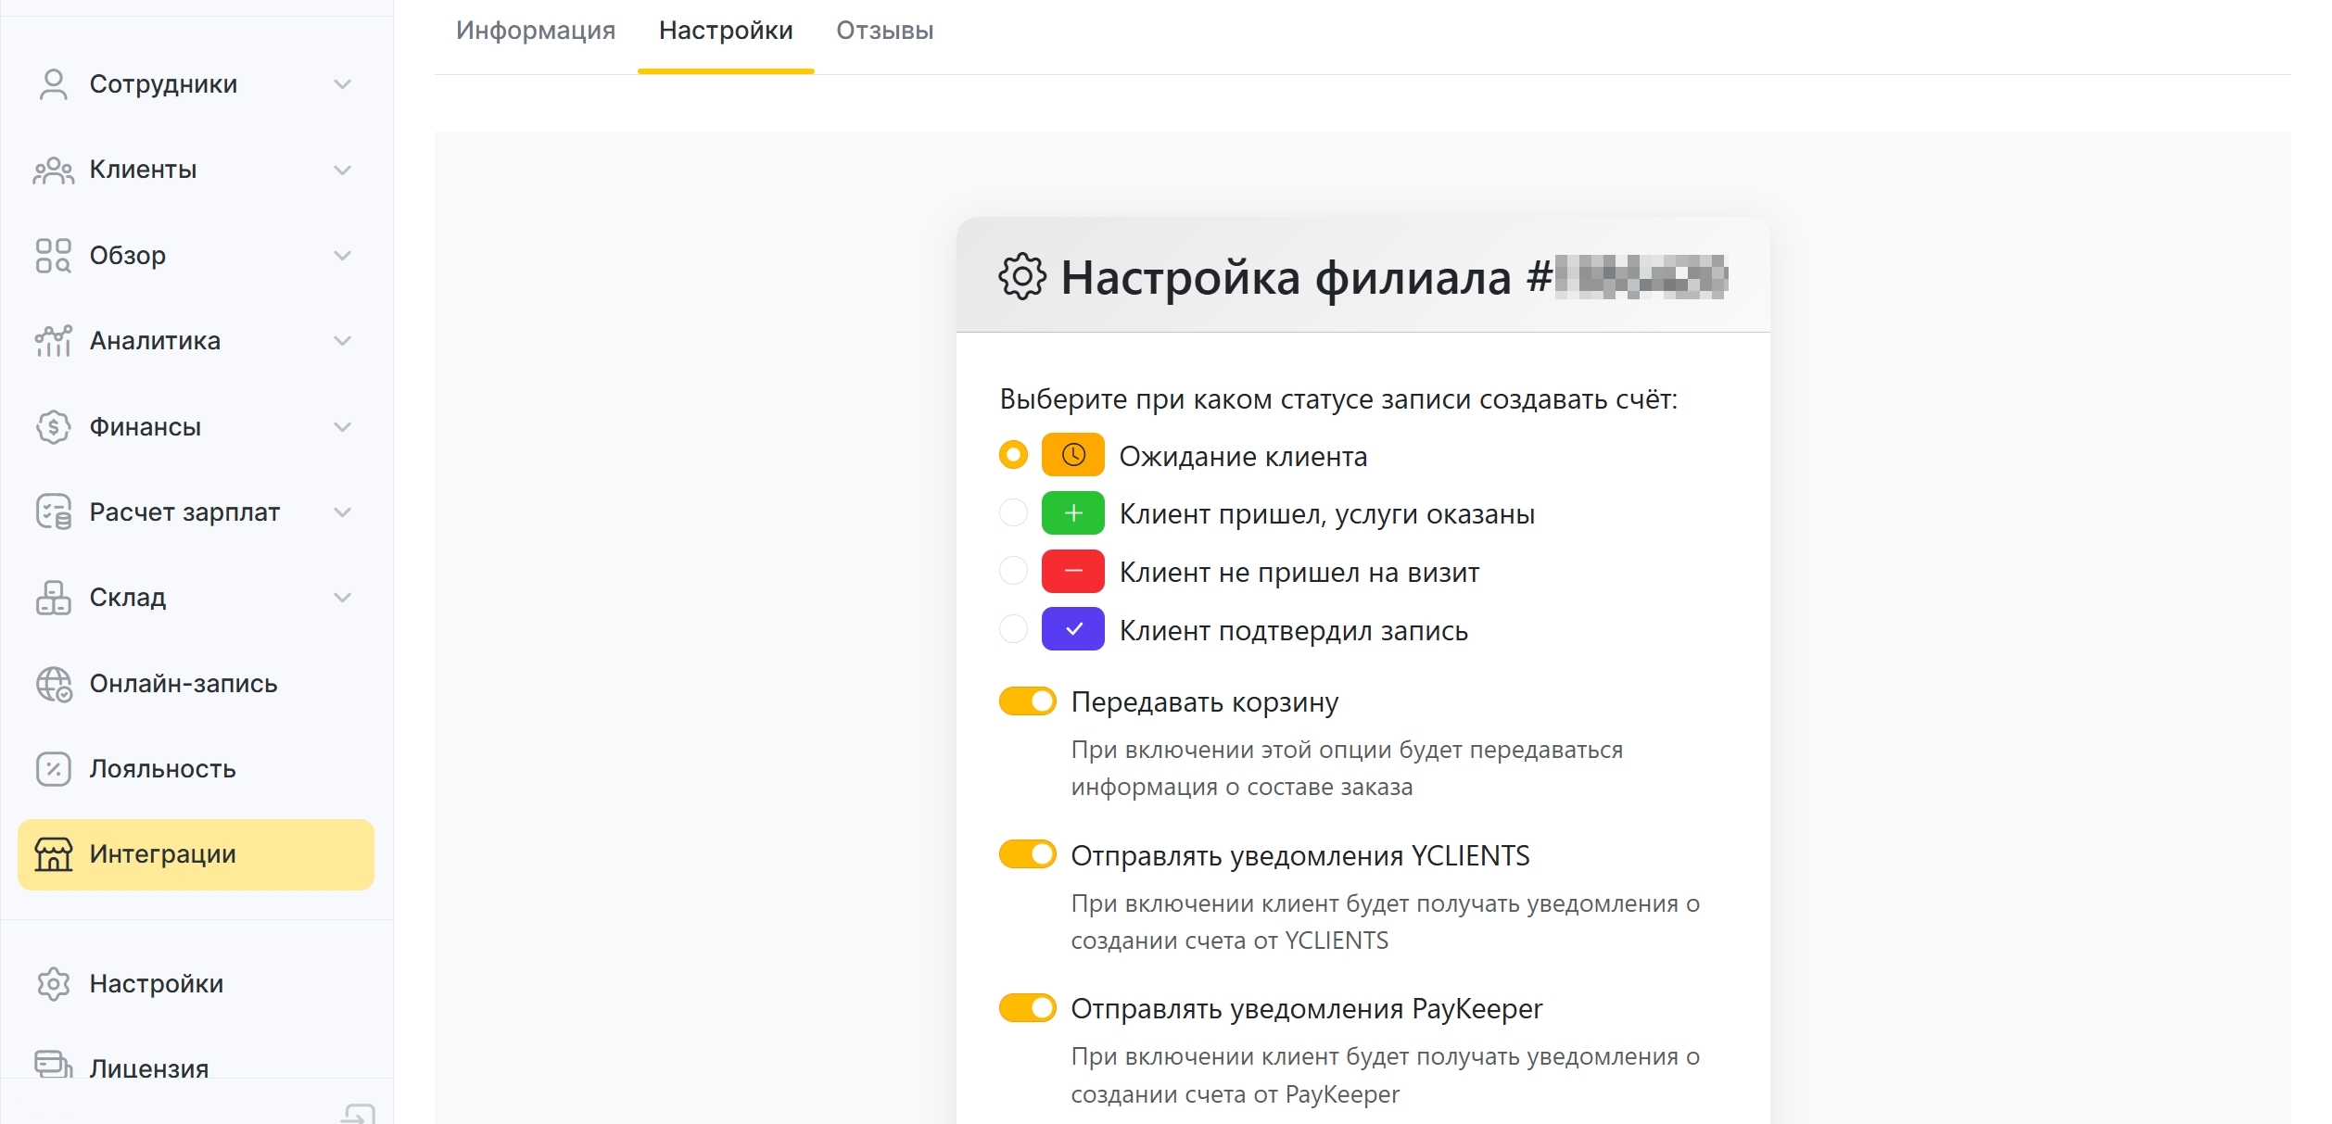The image size is (2332, 1124).
Task: Open Настройки in the sidebar
Action: pyautogui.click(x=156, y=983)
